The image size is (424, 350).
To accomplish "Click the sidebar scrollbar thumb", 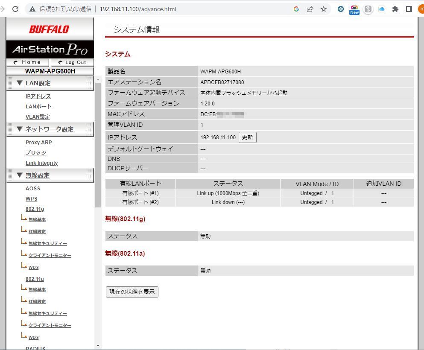I will point(98,145).
